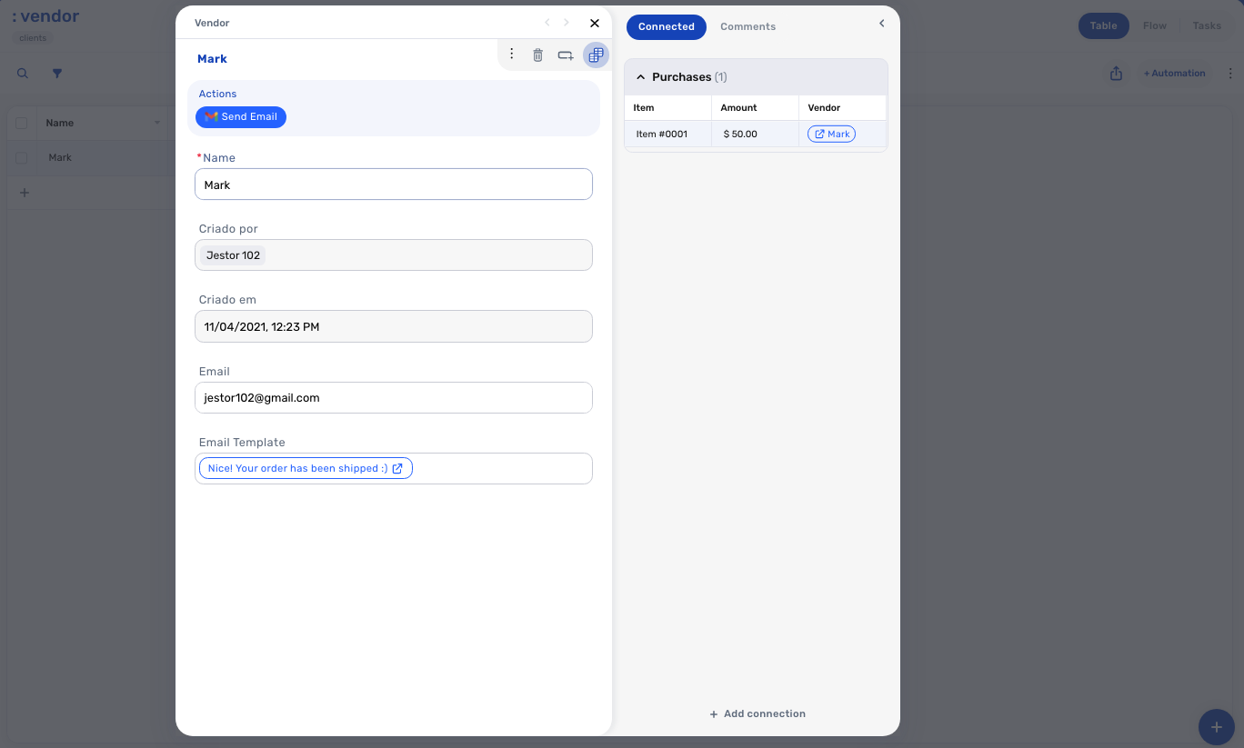Switch to the Table view tab
Screen dimensions: 1244x748
point(1103,26)
